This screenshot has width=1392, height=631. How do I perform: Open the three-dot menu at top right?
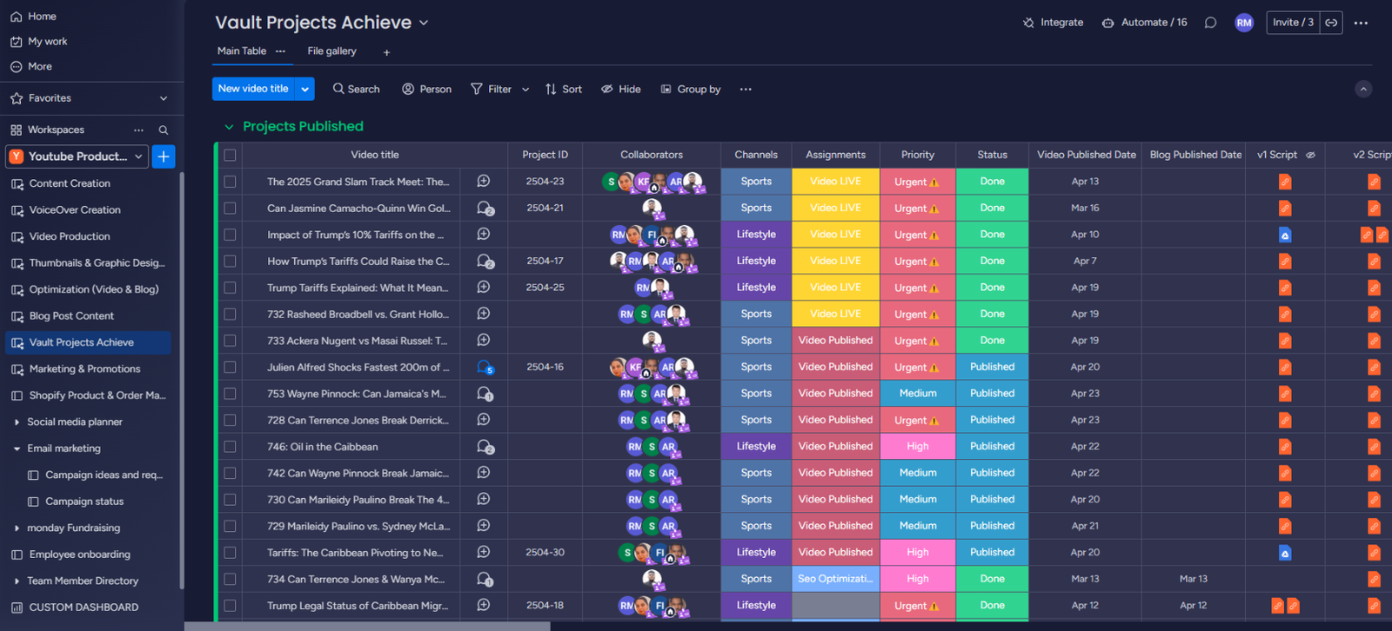1361,23
